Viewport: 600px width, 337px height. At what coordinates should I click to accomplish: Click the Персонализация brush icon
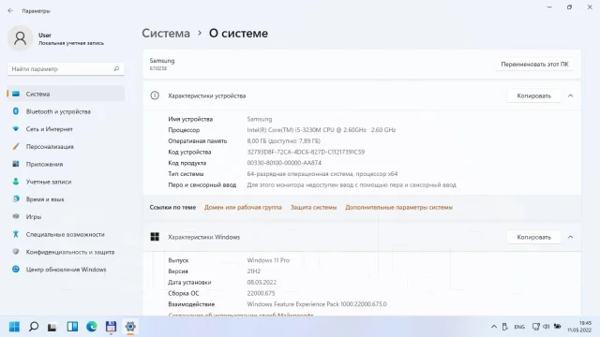(16, 146)
